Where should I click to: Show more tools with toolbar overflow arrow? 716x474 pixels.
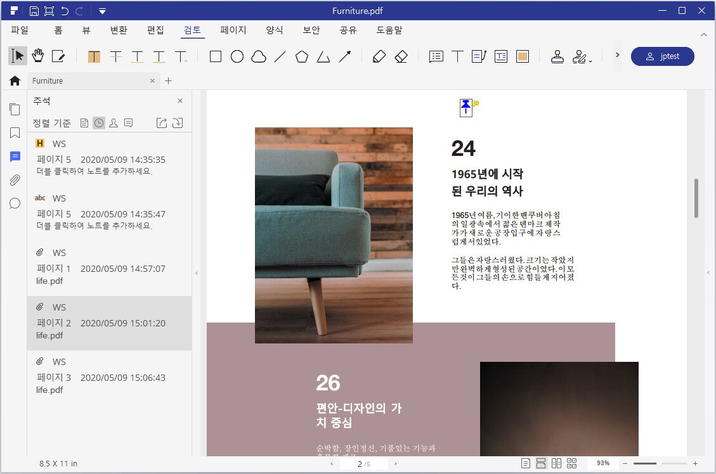(617, 55)
